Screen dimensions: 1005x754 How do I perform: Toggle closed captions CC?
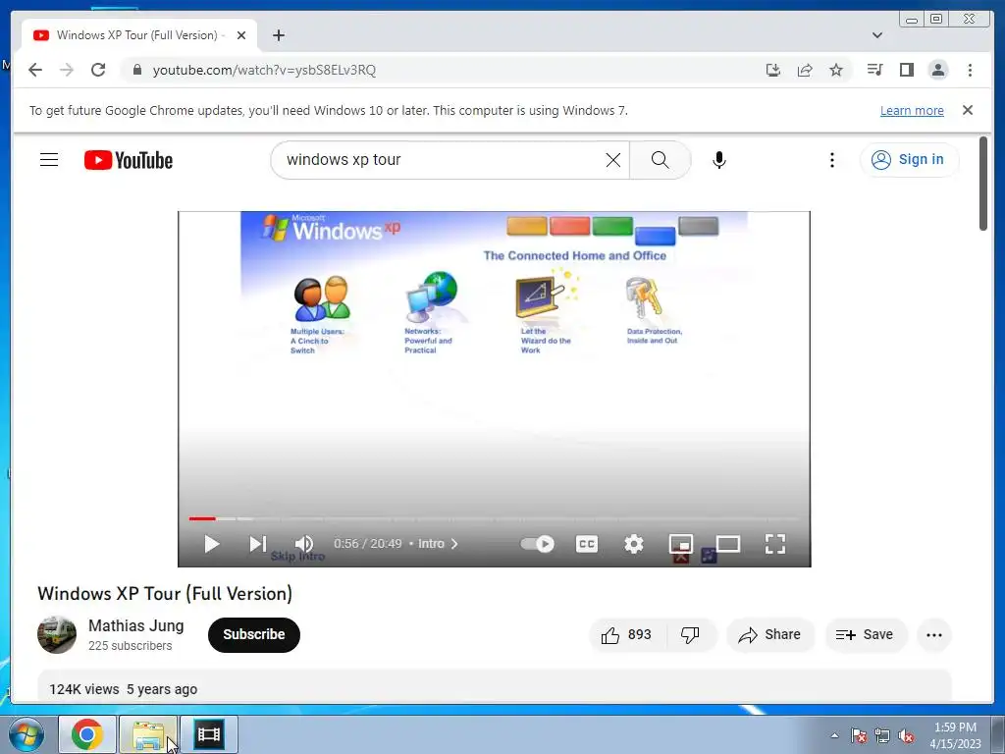587,544
